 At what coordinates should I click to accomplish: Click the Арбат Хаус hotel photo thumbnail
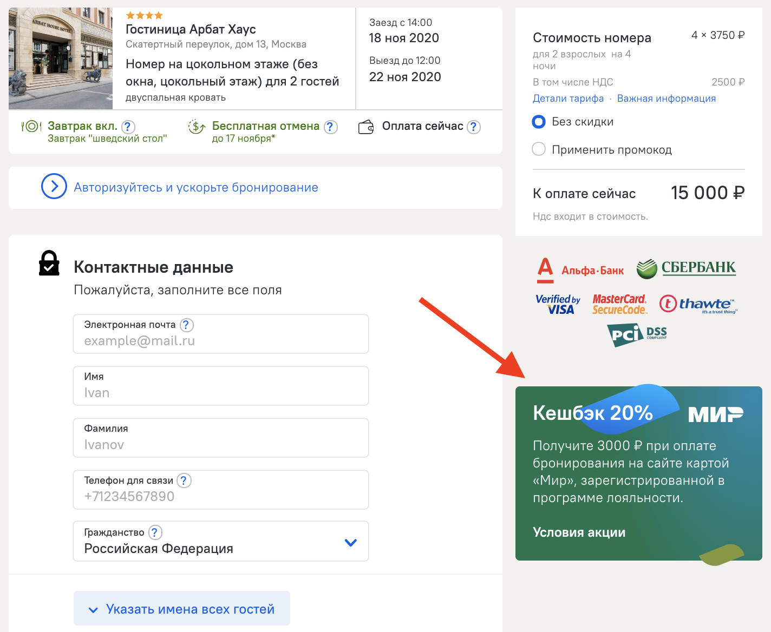coord(61,58)
